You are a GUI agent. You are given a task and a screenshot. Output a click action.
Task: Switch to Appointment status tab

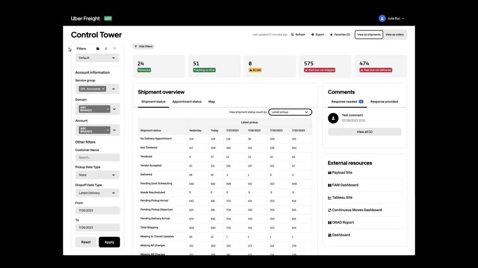click(x=187, y=102)
